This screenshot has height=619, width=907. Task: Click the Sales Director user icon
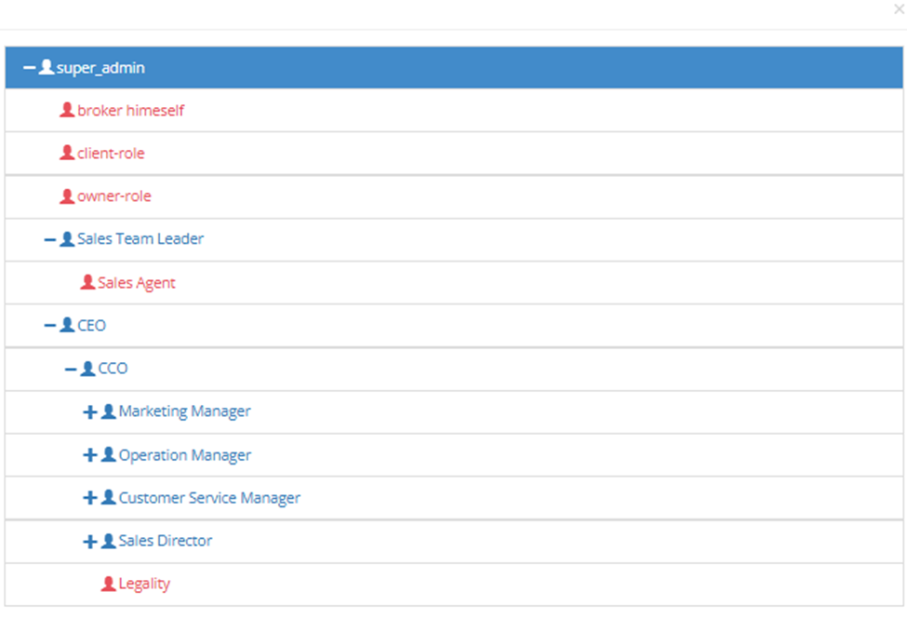pyautogui.click(x=108, y=541)
